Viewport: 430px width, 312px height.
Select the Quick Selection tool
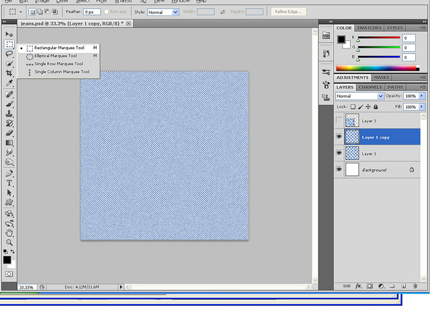[x=9, y=63]
